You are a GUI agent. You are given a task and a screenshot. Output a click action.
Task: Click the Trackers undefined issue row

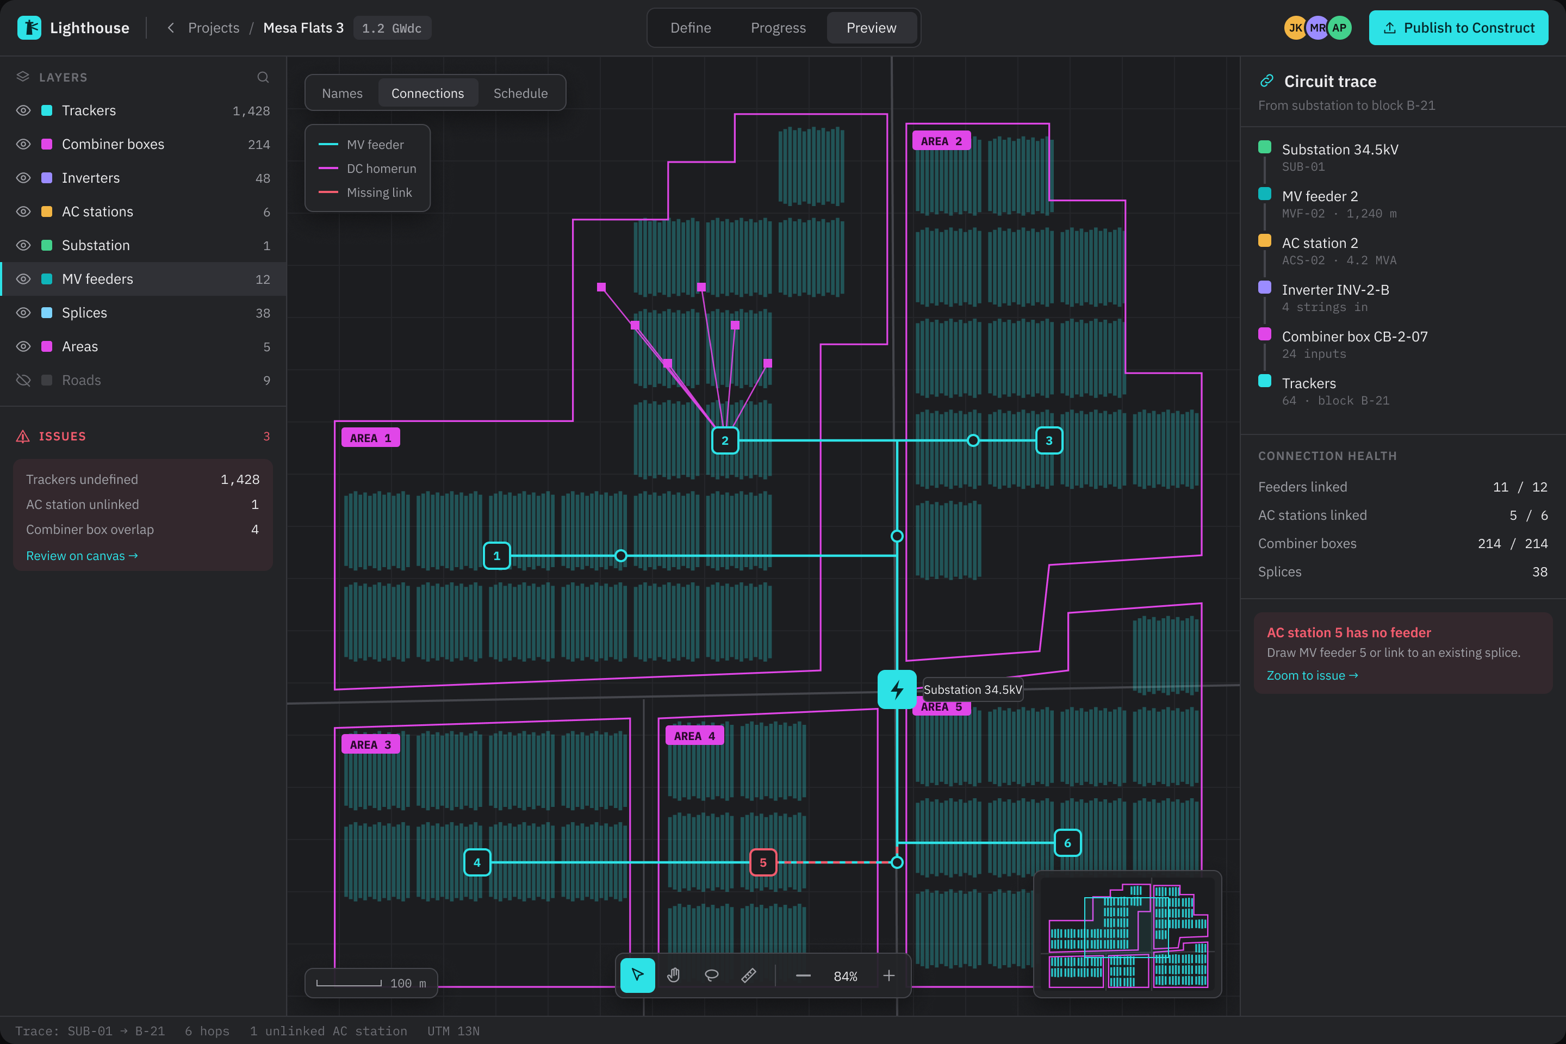click(x=142, y=480)
